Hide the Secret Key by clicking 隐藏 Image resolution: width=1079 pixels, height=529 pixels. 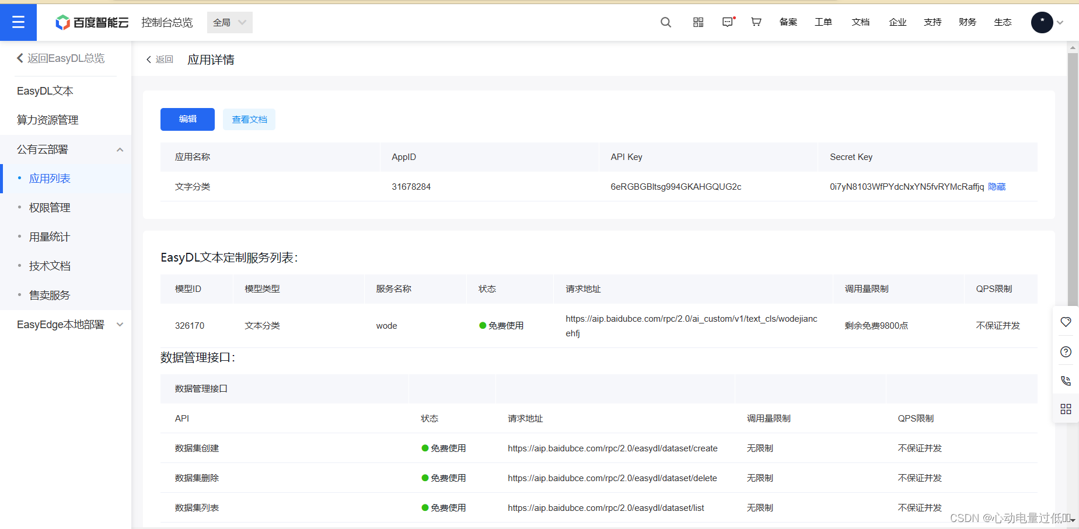[996, 186]
